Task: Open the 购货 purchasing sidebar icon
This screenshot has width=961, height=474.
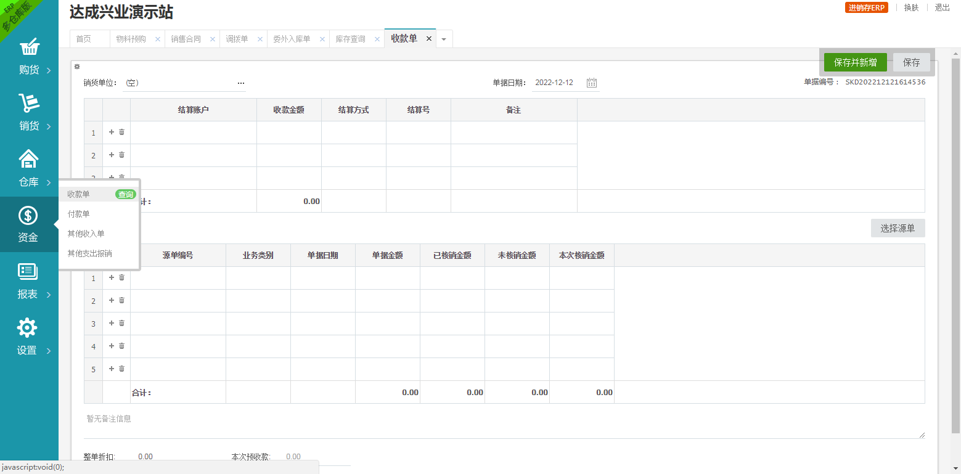Action: (x=29, y=48)
